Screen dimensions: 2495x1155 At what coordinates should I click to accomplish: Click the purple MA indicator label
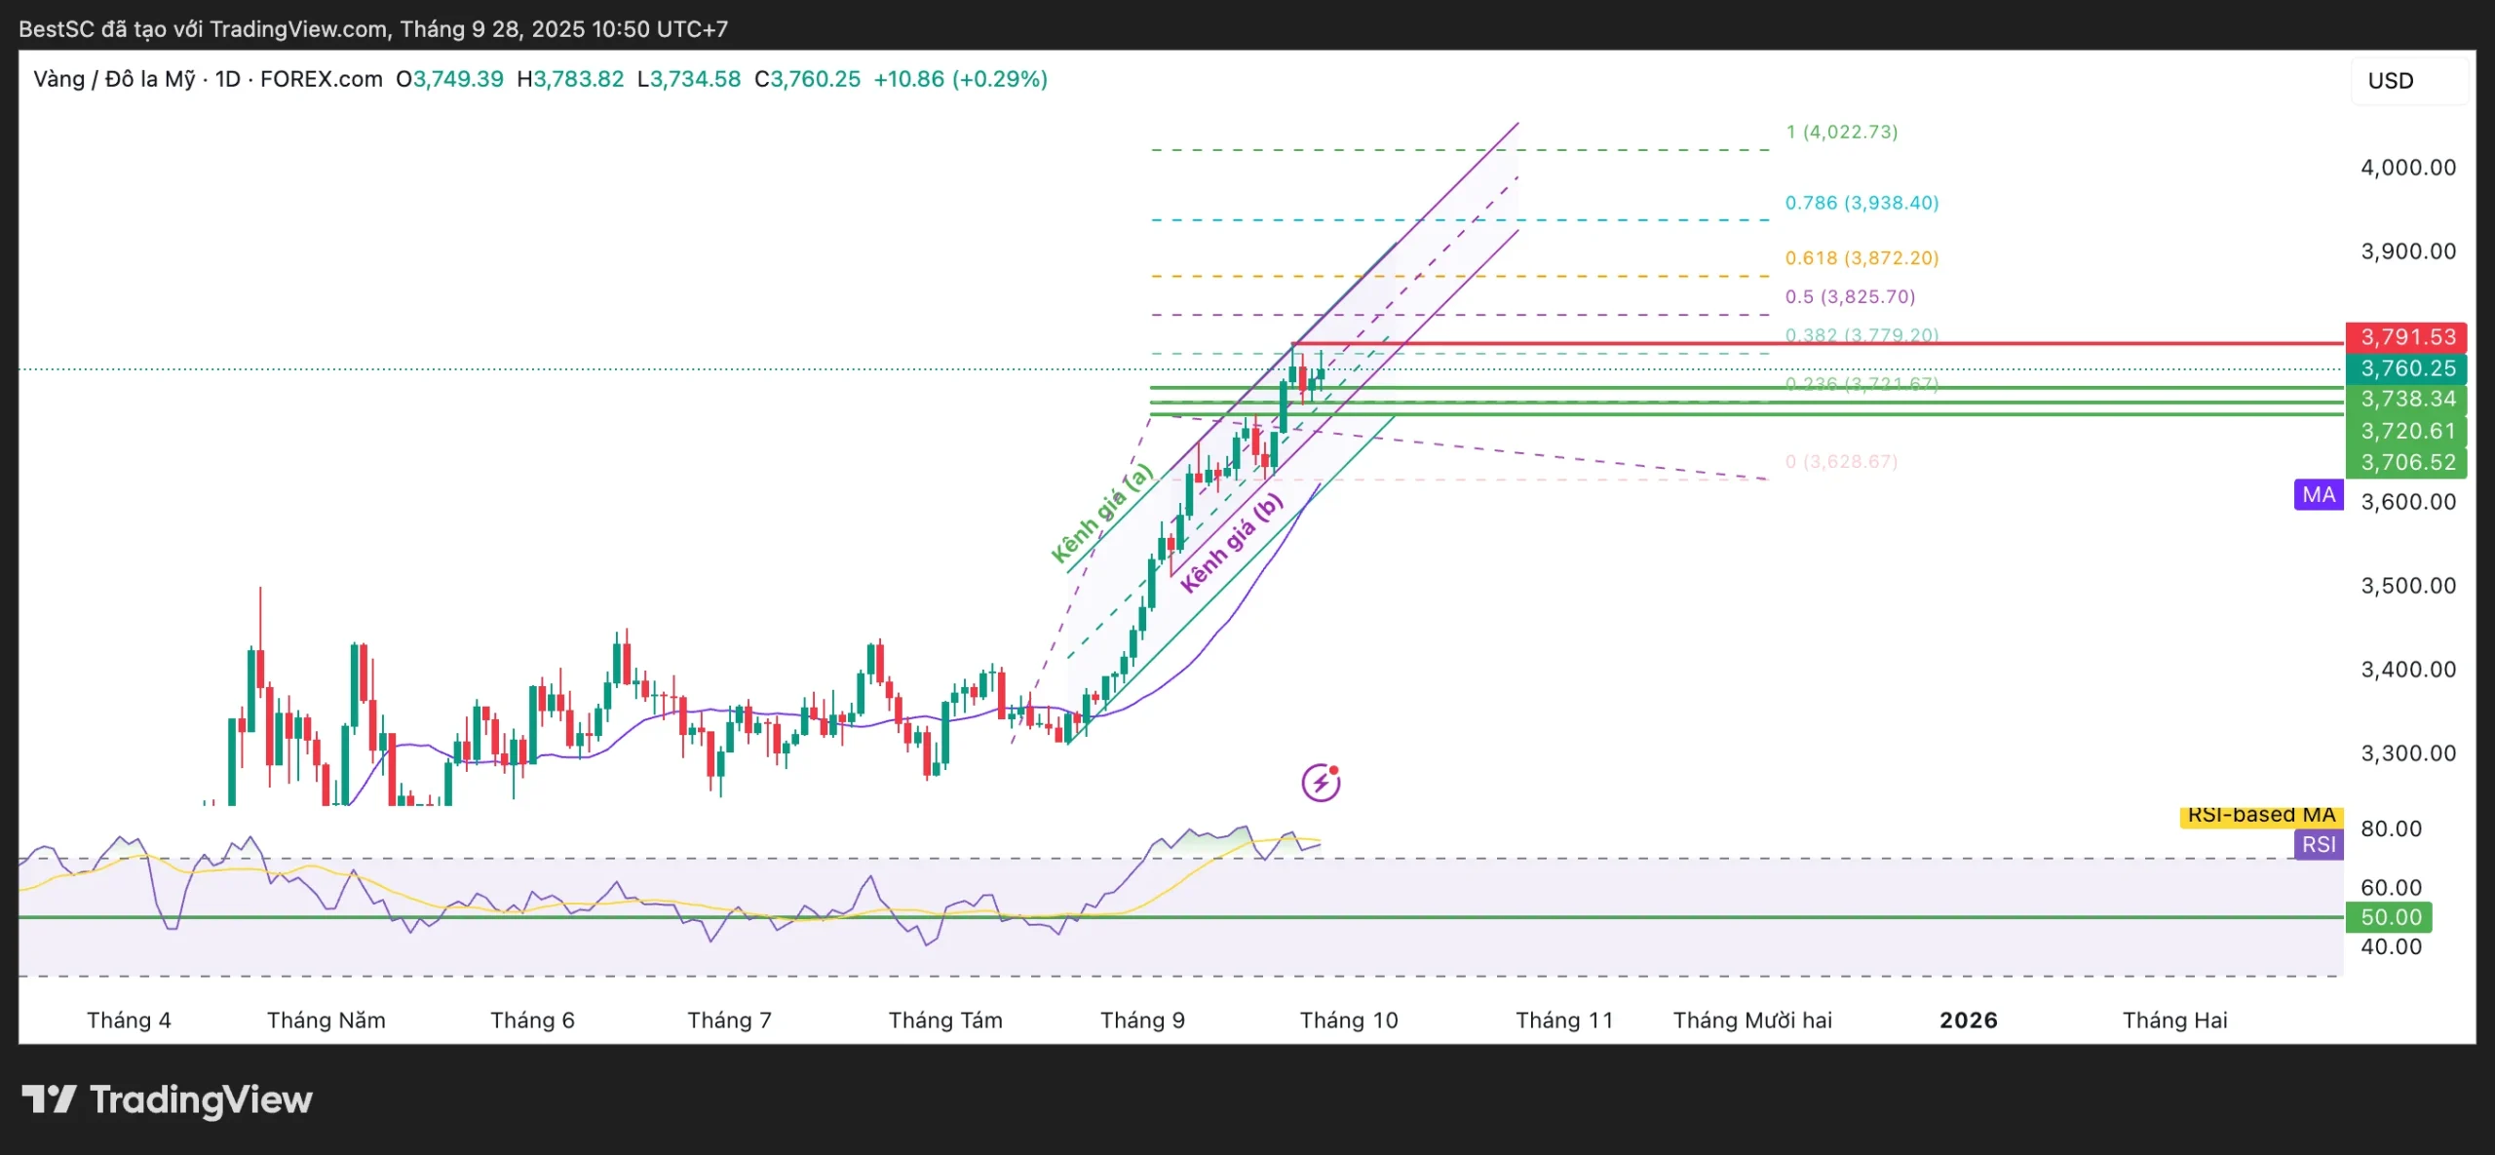point(2318,495)
